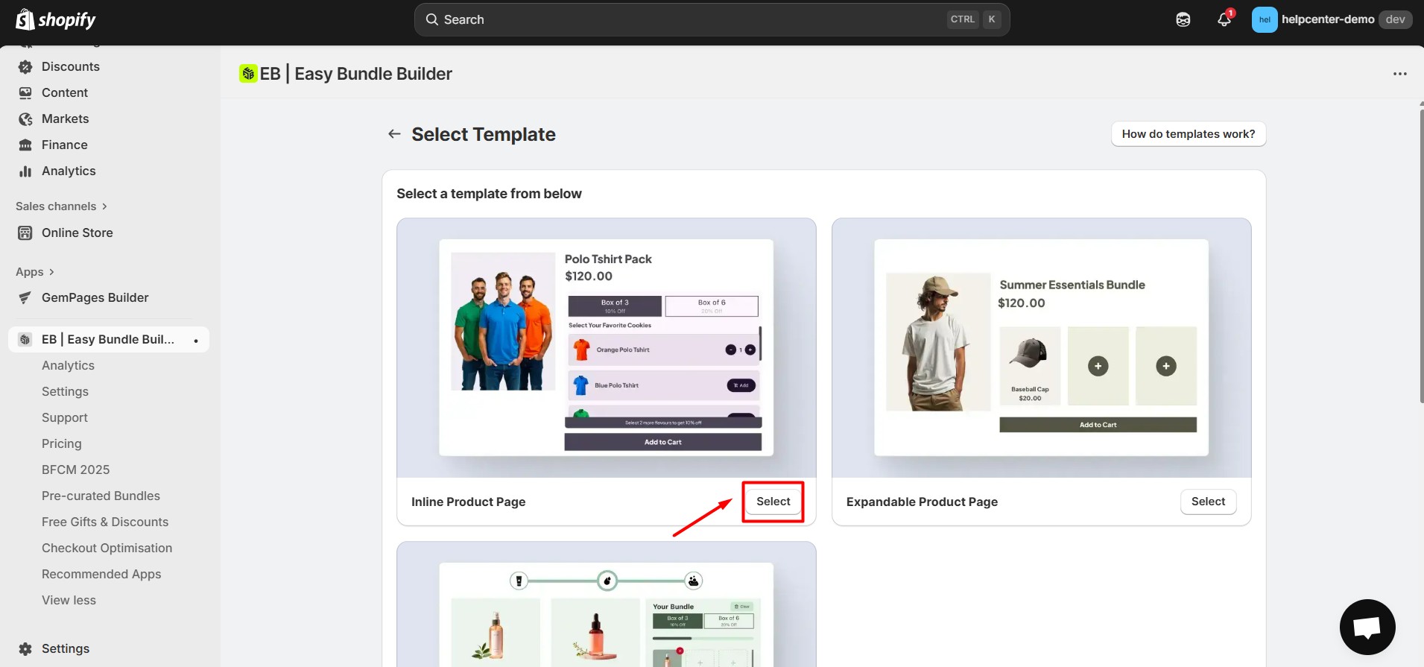Viewport: 1424px width, 667px height.
Task: Open Recommended Apps
Action: (101, 575)
